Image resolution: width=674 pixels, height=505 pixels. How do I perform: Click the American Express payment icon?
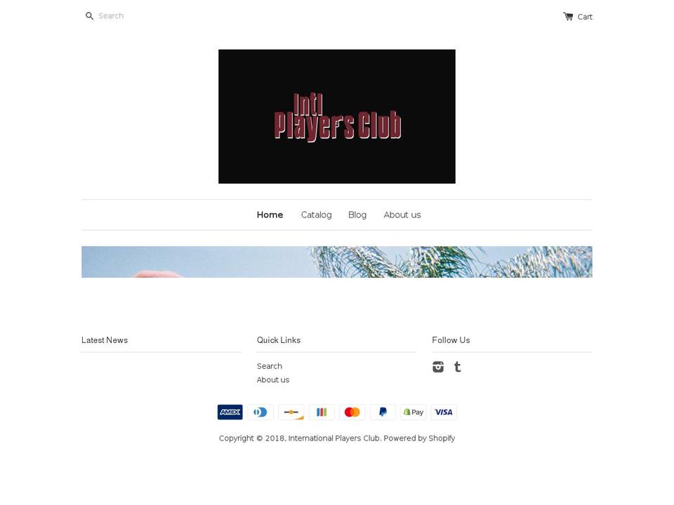(230, 412)
